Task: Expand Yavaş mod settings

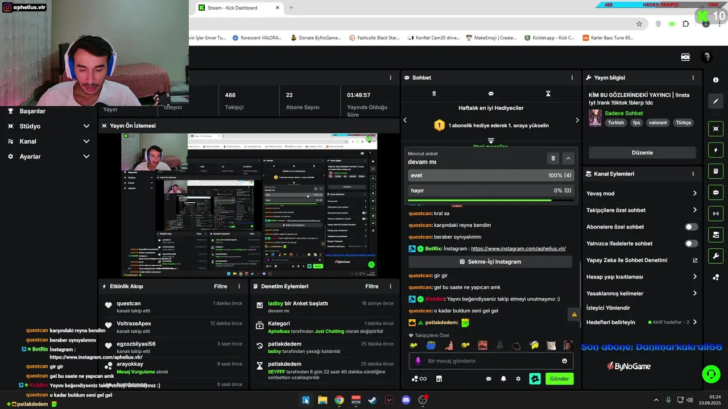Action: (694, 194)
